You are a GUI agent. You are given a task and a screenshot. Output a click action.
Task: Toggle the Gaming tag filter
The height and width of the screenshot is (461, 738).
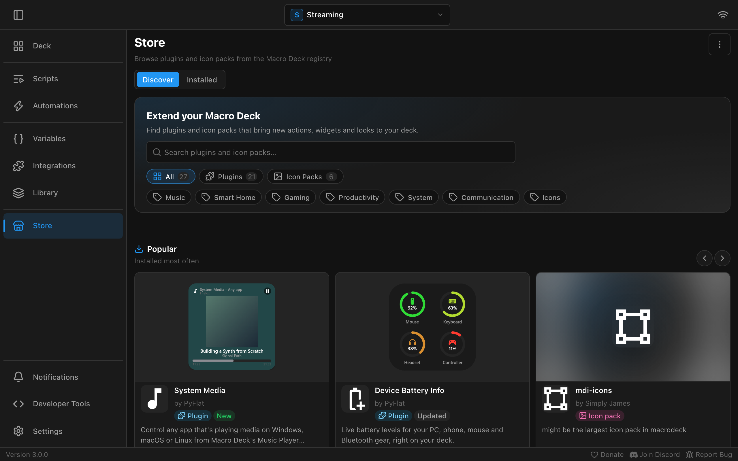click(x=290, y=197)
